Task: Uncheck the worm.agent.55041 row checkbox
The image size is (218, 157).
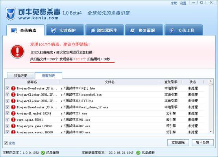Action: [7, 120]
